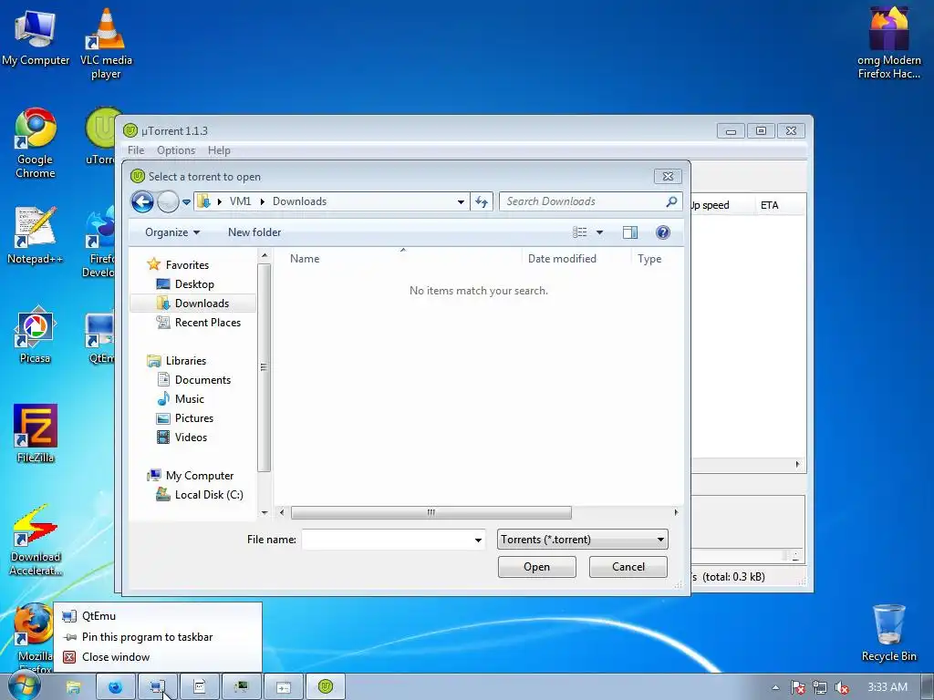Image resolution: width=934 pixels, height=700 pixels.
Task: Open Torrents (*.torrent) file type dropdown
Action: [583, 540]
